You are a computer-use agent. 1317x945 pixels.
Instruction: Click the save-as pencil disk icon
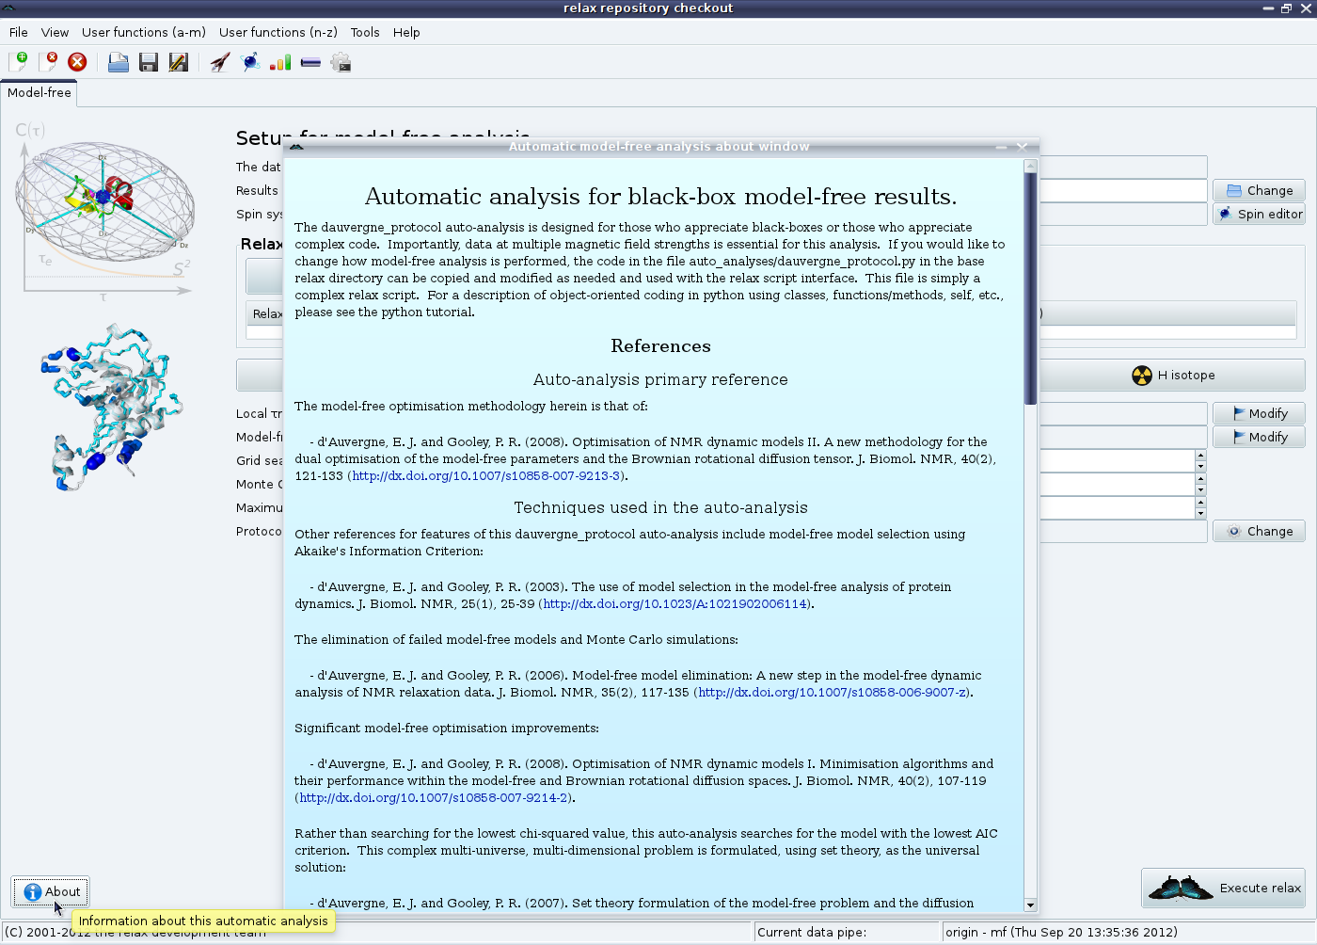pyautogui.click(x=178, y=62)
